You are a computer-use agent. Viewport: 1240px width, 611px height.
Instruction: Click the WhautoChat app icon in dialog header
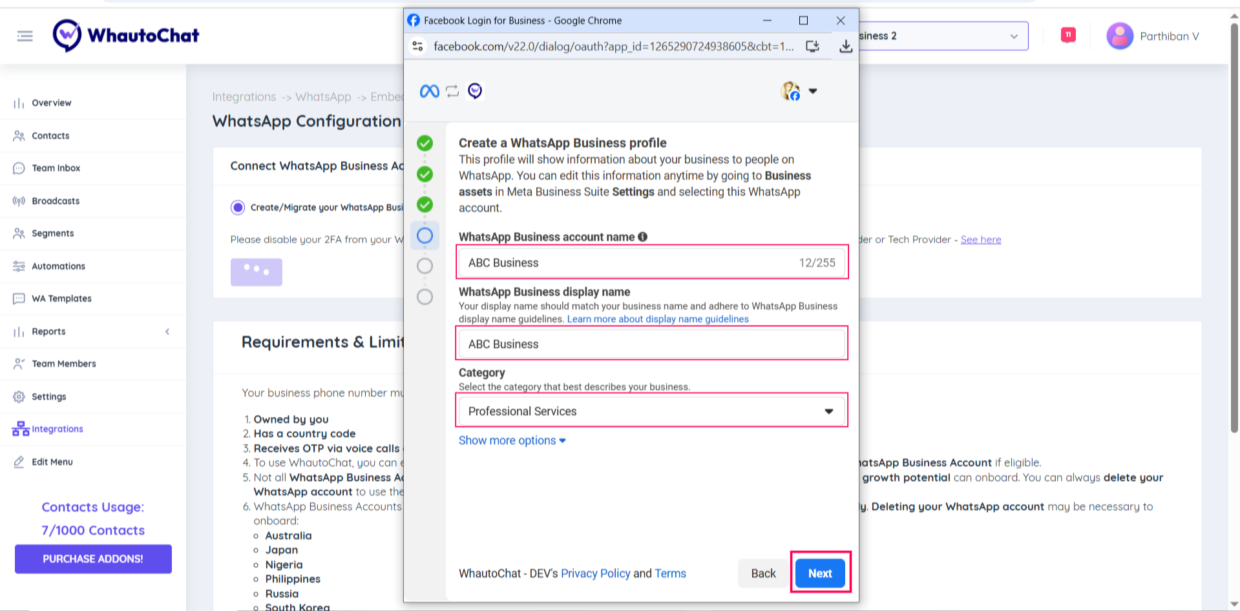(475, 91)
